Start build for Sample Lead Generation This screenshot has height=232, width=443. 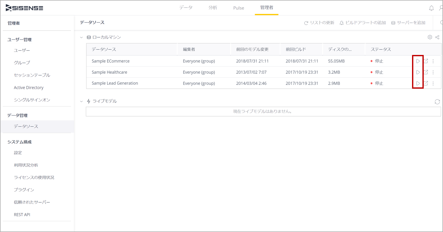click(x=418, y=83)
